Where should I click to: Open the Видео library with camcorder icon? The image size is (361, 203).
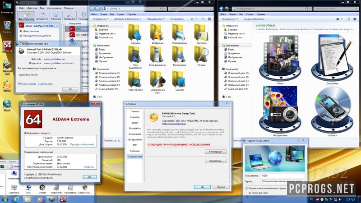(x=280, y=60)
